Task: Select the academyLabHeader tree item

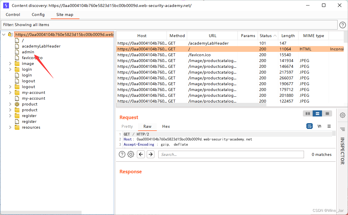Action: click(x=41, y=46)
